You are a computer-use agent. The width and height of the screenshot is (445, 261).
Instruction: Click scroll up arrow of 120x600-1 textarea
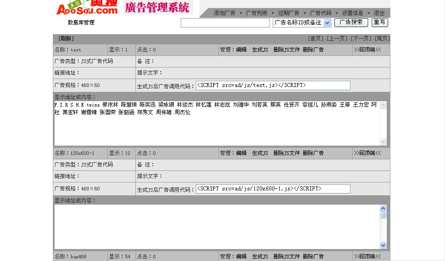pos(383,209)
